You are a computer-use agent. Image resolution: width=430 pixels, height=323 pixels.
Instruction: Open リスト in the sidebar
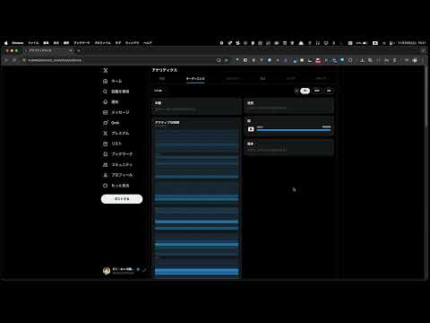(x=112, y=144)
